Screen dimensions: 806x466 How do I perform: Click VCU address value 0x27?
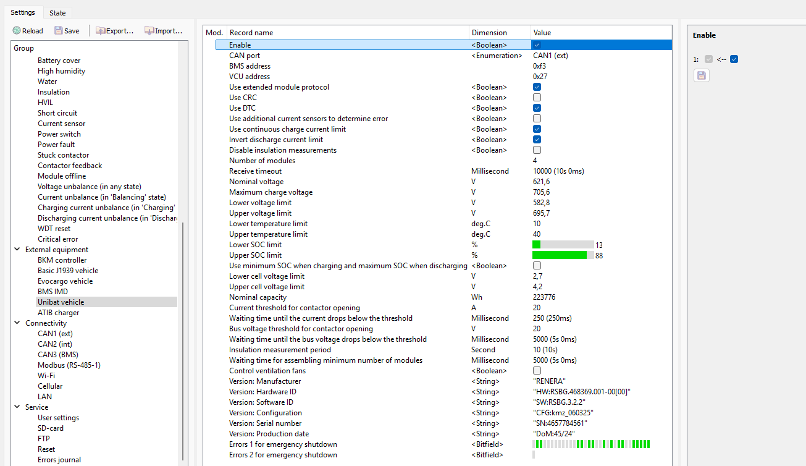coord(540,77)
